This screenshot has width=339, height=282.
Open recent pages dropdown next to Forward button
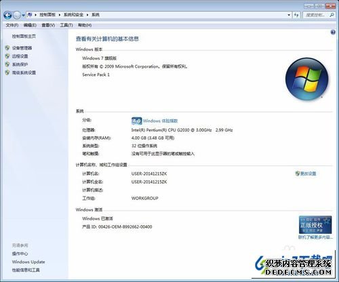[x=23, y=16]
